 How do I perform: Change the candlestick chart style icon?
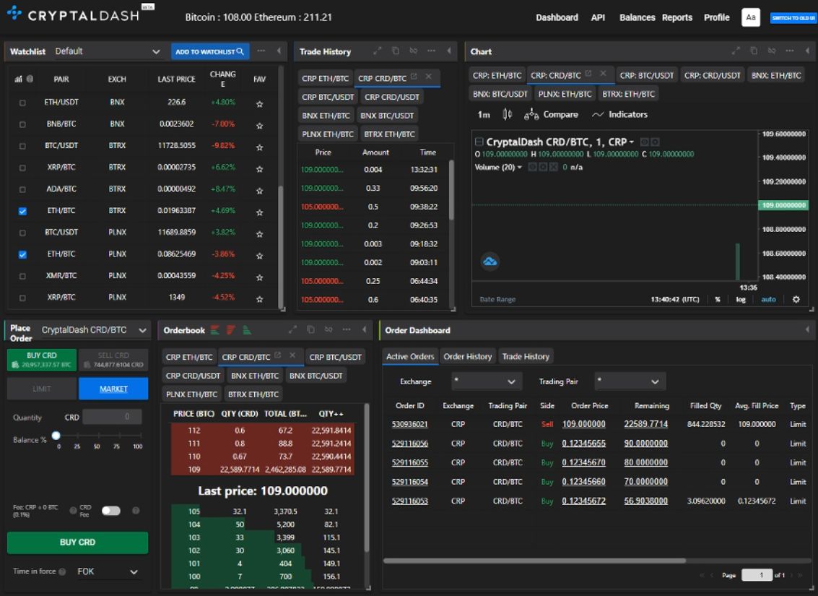507,115
